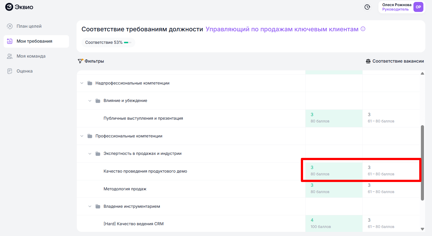Click the Профессиональные компетенции folder icon
This screenshot has height=236, width=432.
90,136
